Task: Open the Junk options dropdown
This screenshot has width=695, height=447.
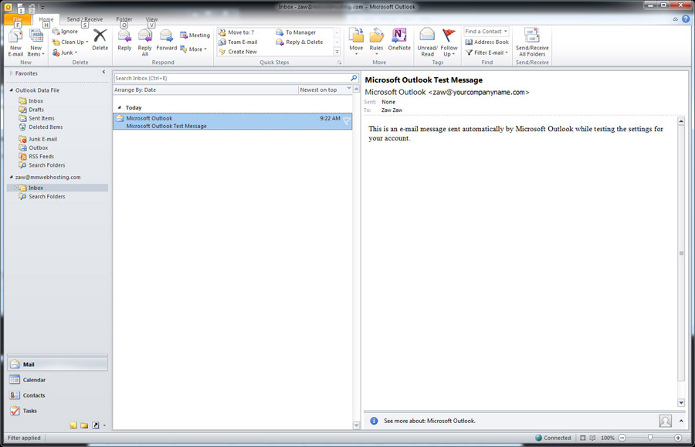Action: click(65, 52)
